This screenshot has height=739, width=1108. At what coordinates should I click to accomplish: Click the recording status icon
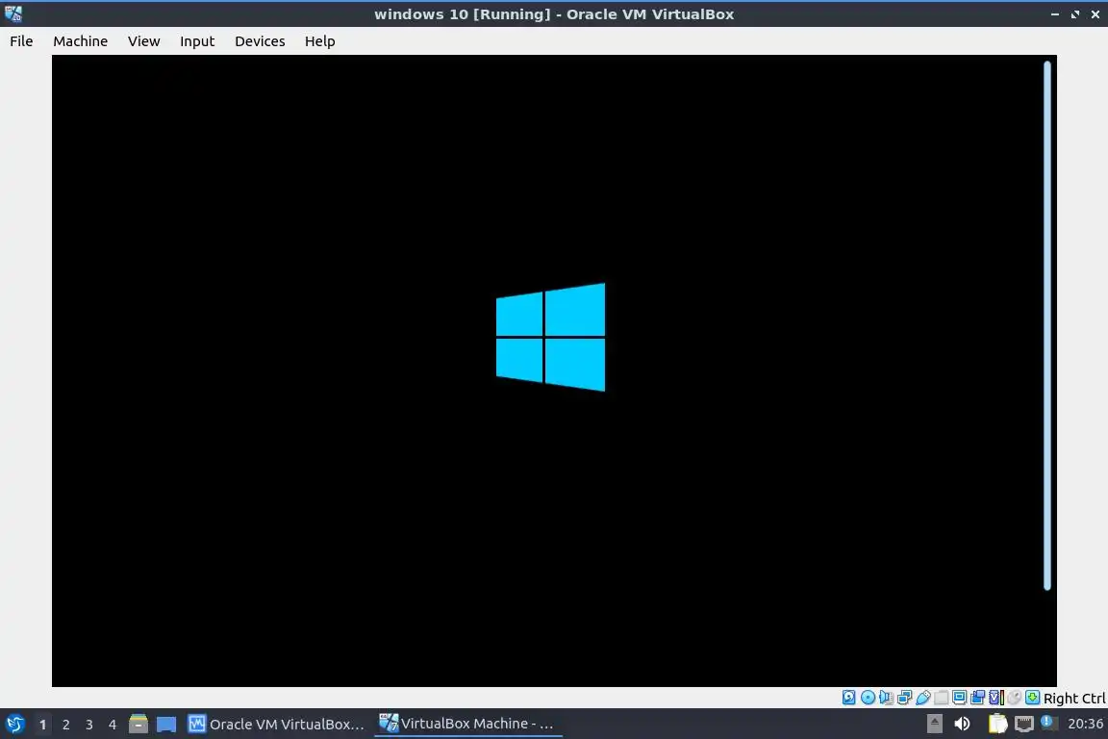[x=977, y=698]
